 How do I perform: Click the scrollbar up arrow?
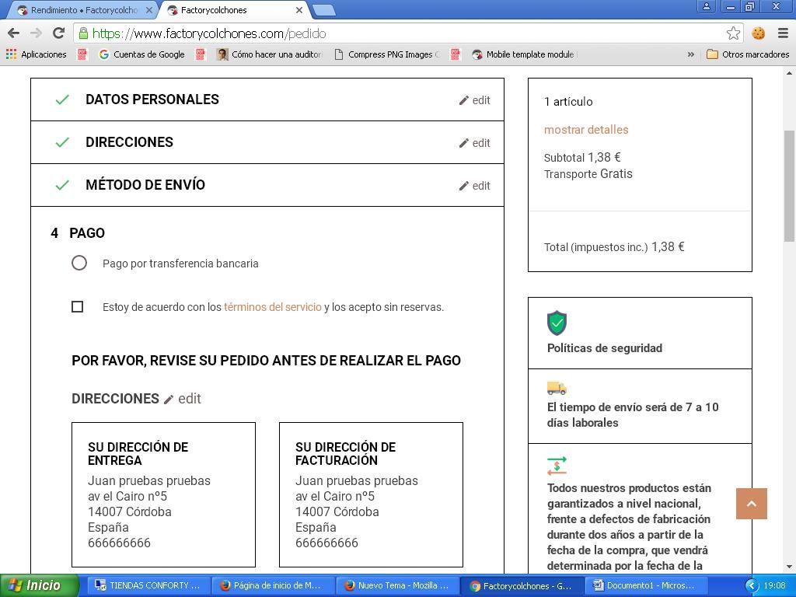[790, 73]
